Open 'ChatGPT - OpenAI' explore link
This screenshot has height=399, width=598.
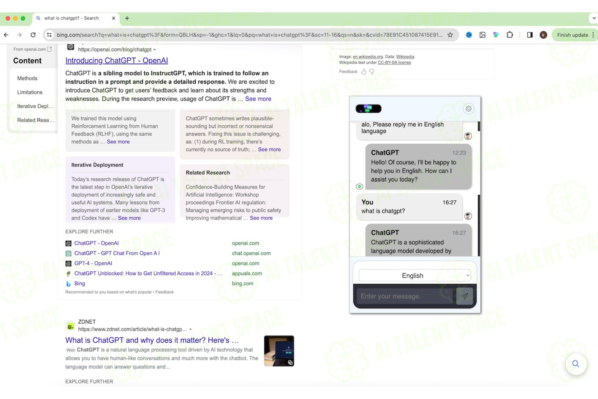pyautogui.click(x=96, y=243)
